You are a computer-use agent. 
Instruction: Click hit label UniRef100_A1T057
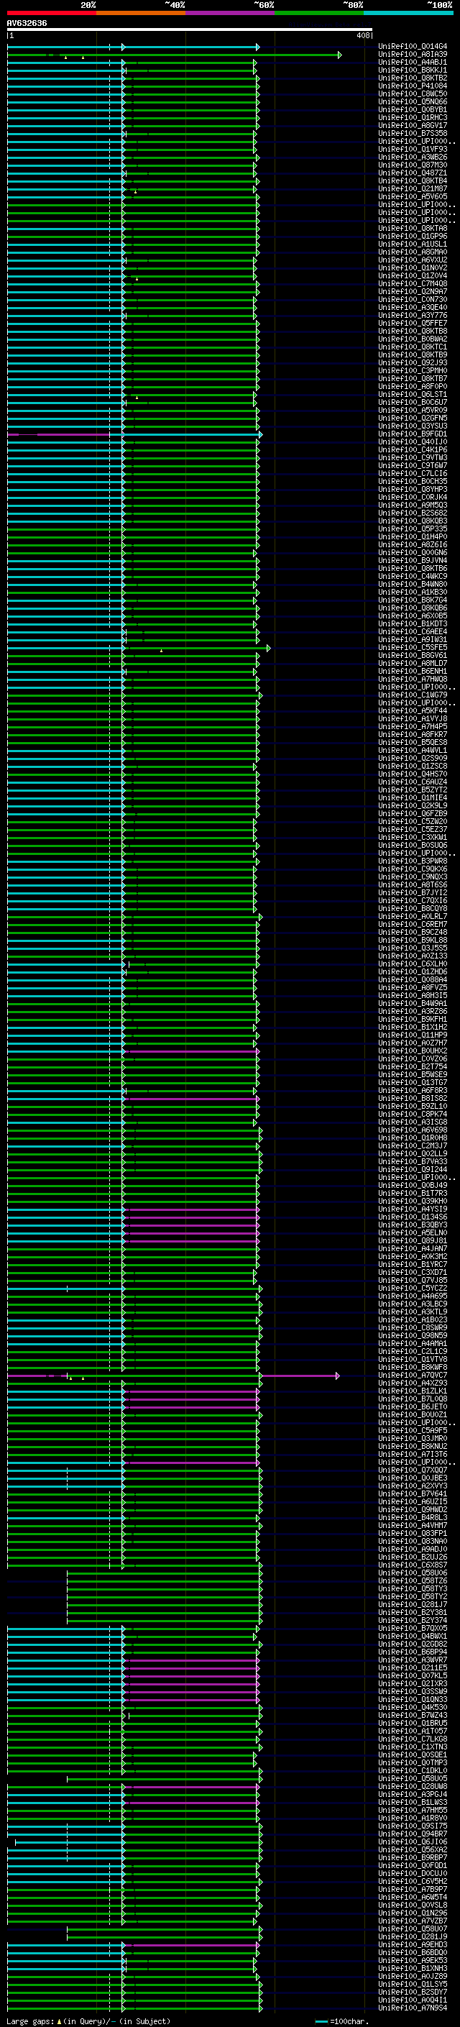click(412, 1730)
